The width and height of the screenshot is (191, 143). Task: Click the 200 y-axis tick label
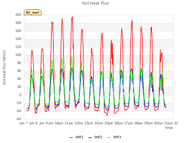click(18, 15)
